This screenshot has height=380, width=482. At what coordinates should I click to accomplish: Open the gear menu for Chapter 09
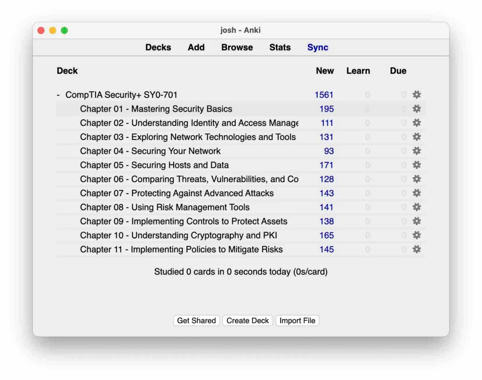pyautogui.click(x=417, y=221)
